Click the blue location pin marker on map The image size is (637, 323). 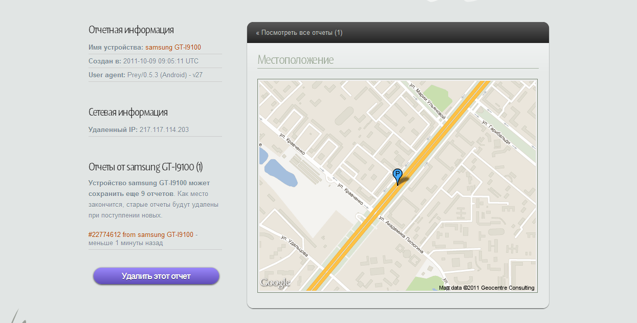tap(398, 177)
